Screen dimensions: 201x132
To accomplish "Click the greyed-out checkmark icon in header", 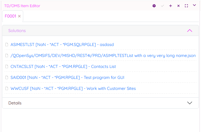I will (162, 6).
